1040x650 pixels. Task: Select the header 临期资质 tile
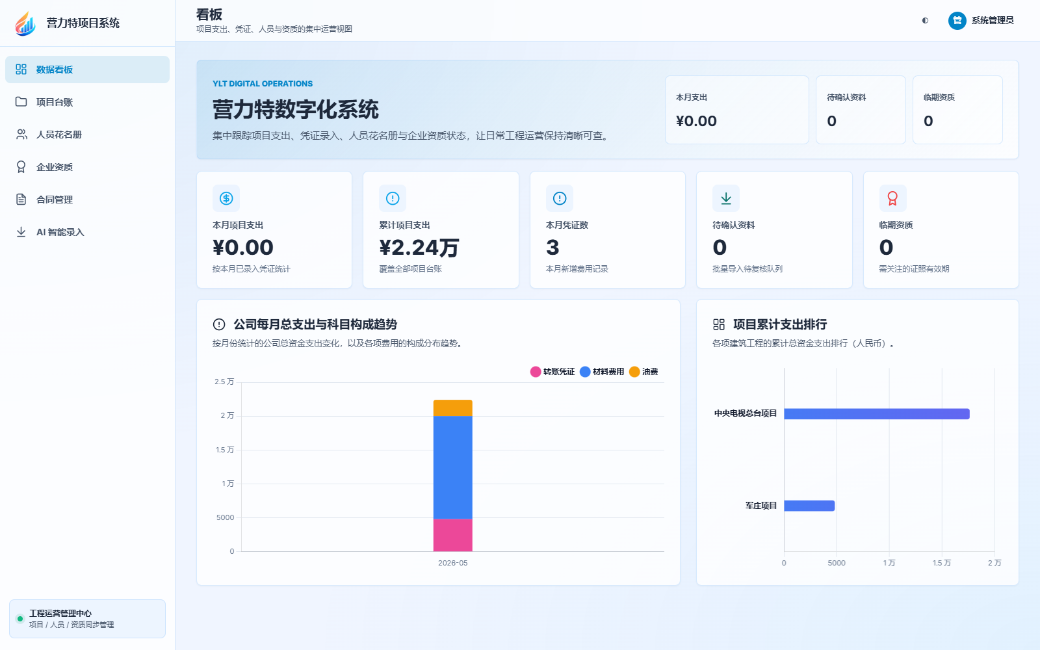[x=957, y=110]
